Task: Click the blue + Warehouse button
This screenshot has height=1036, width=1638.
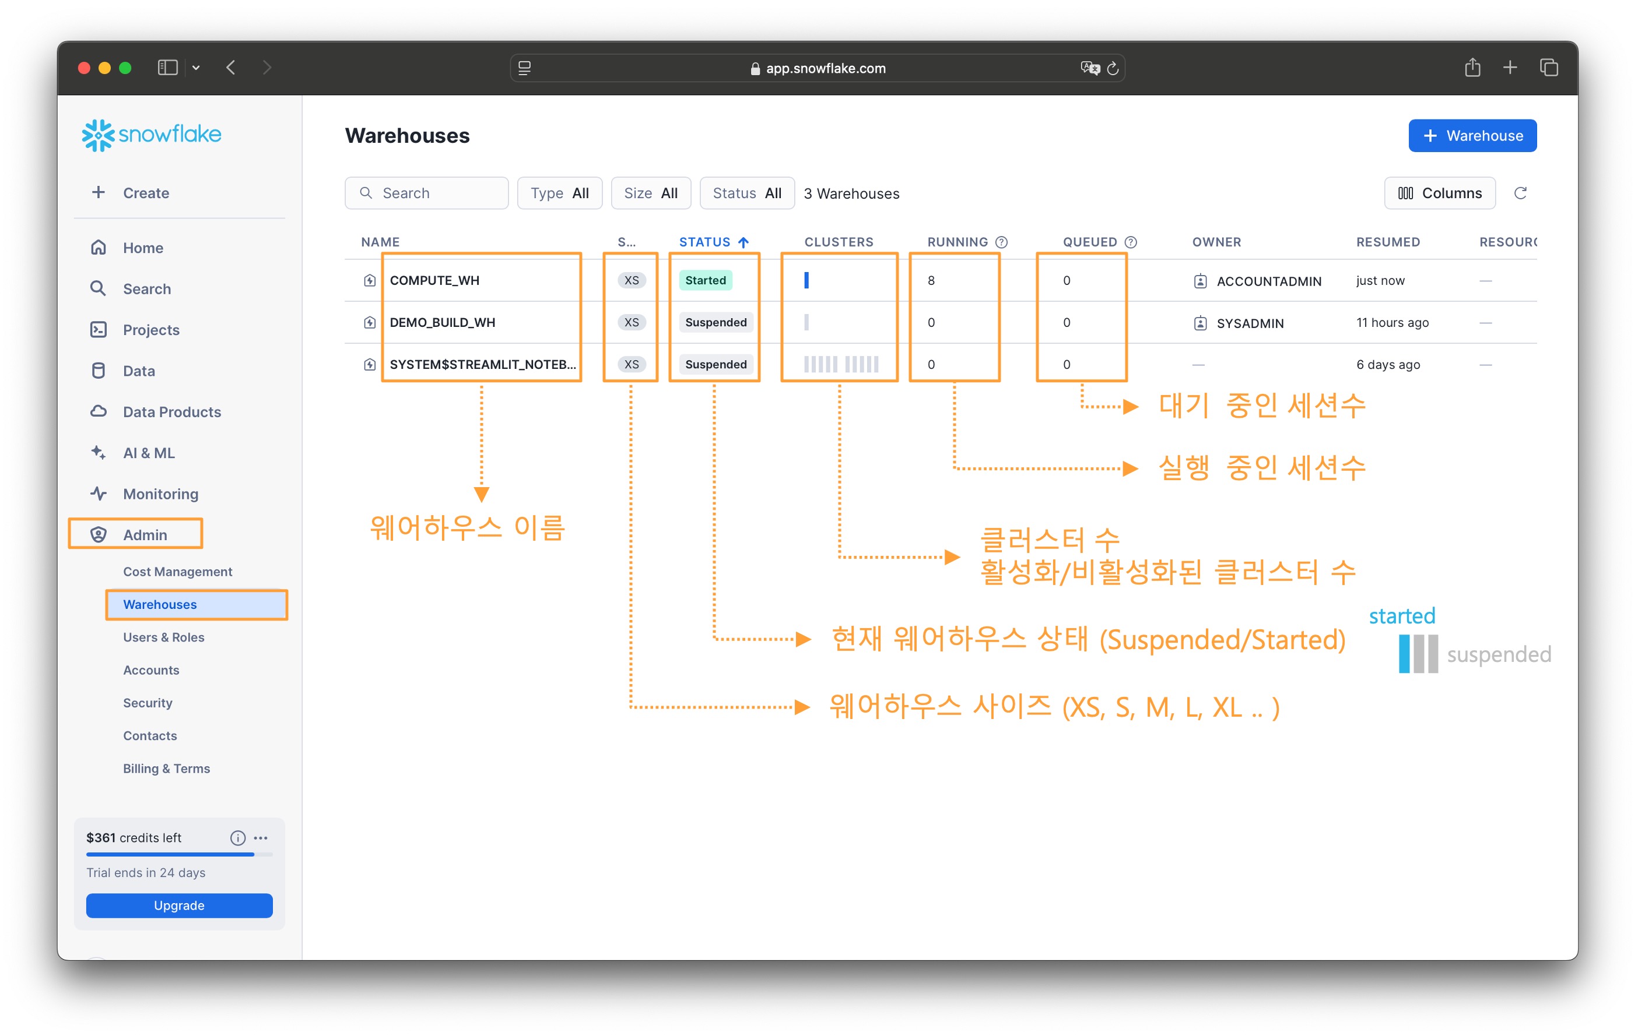Action: [1472, 135]
